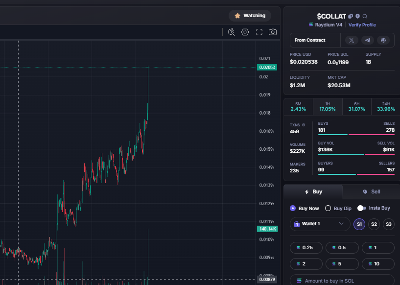Open the X social media icon
The width and height of the screenshot is (400, 285).
tap(351, 40)
